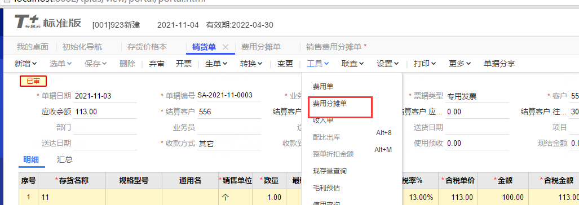Image resolution: width=579 pixels, height=205 pixels.
Task: Click the 开票 button
Action: coord(184,64)
